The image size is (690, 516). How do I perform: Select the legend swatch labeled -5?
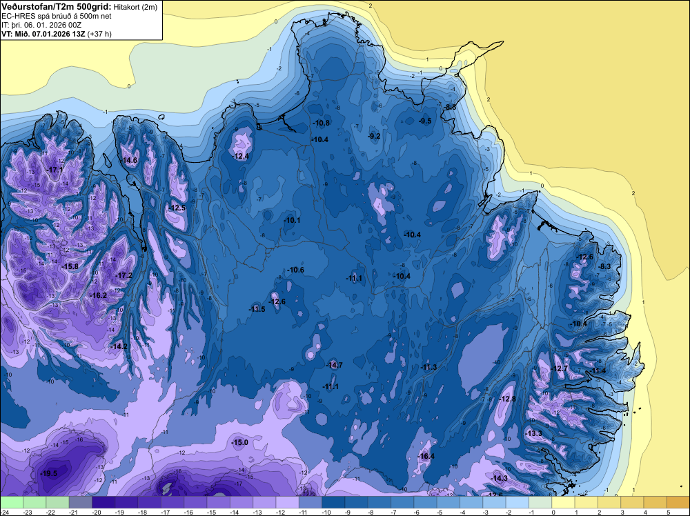click(x=448, y=503)
